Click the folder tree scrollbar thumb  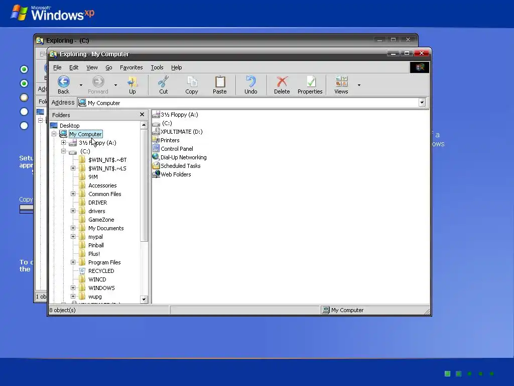[x=144, y=185]
